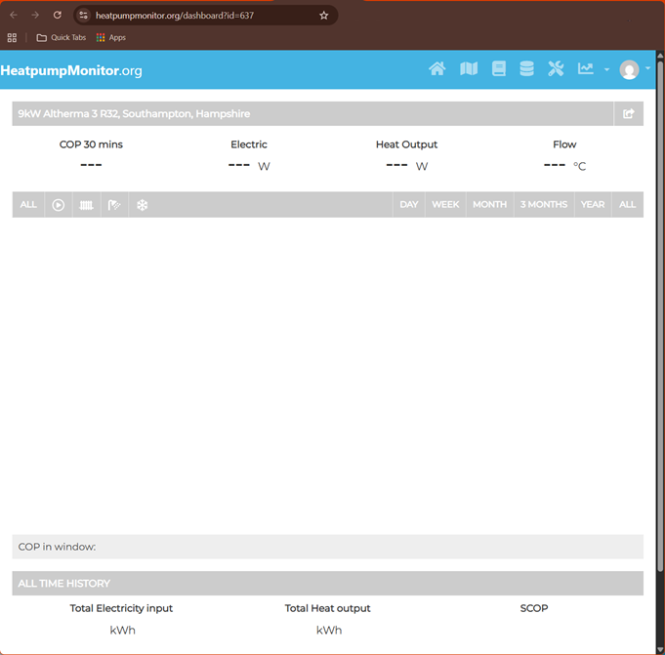Set time range to 3 MONTHS
This screenshot has width=665, height=655.
click(543, 205)
